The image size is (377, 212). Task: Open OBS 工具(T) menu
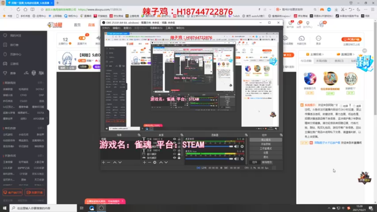tap(169, 28)
